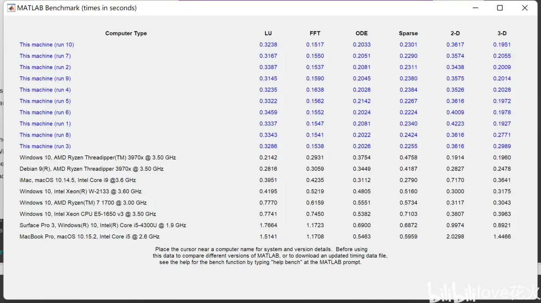Image resolution: width=541 pixels, height=303 pixels.
Task: Click LU value 0.3238 for run 10
Action: pos(268,45)
